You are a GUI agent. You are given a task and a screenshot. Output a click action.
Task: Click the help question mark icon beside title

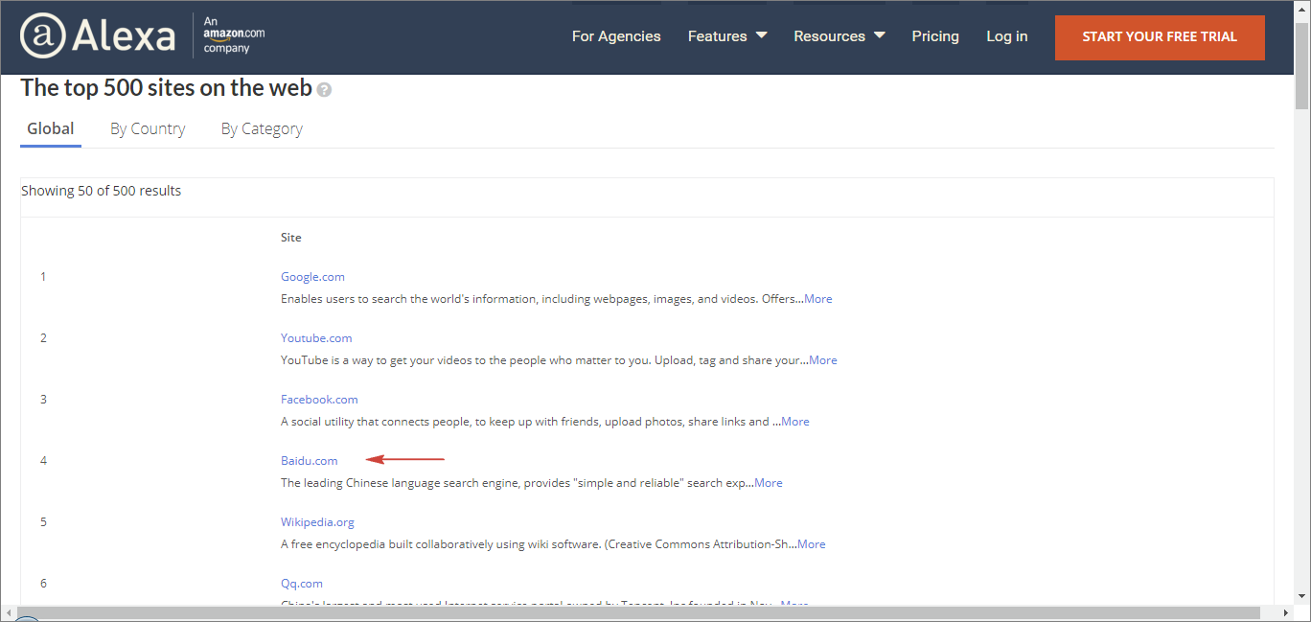[325, 89]
